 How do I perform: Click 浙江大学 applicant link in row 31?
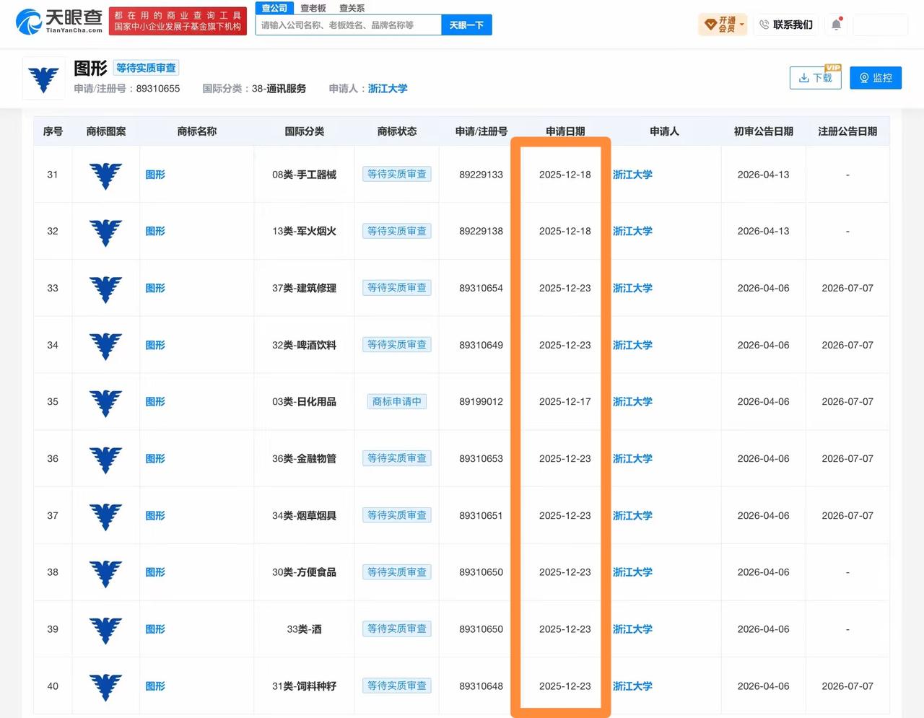632,175
